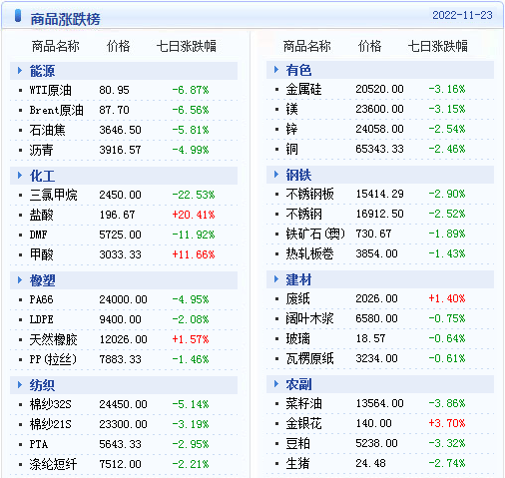This screenshot has width=505, height=478.
Task: Select 菜籽油 commodity name
Action: click(303, 403)
